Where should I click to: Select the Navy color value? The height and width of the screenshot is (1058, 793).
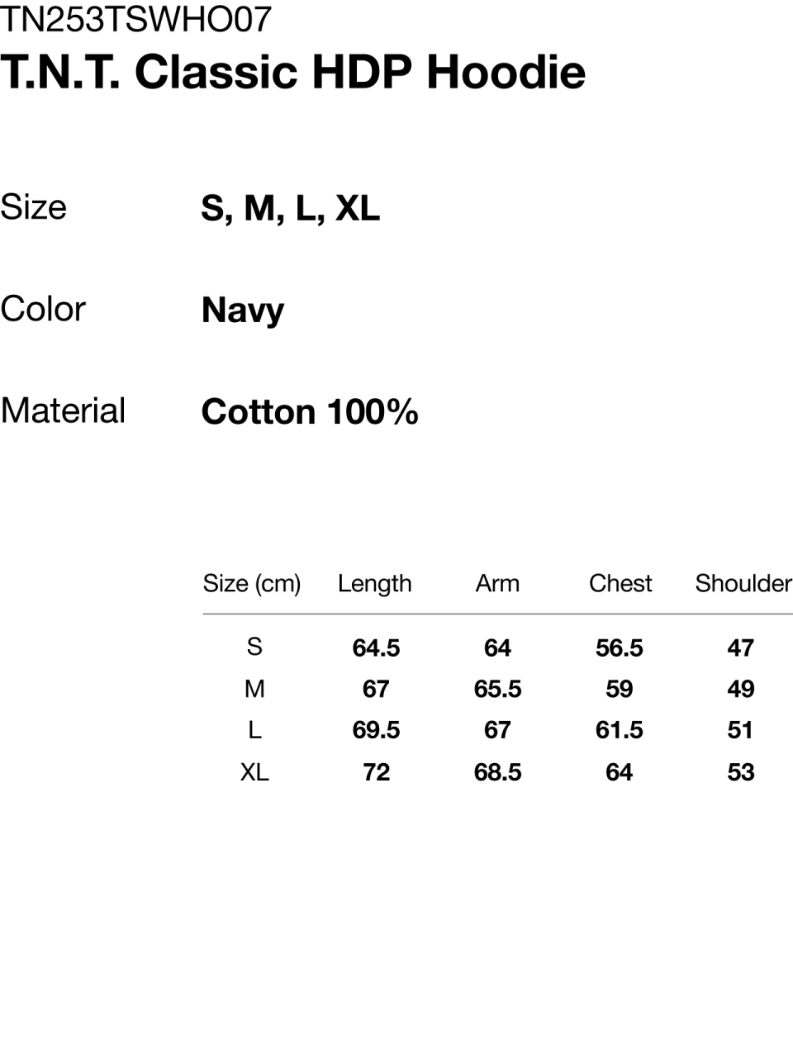point(243,311)
